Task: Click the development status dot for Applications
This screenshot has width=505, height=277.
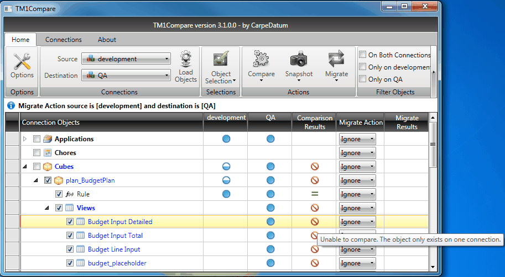Action: 226,139
